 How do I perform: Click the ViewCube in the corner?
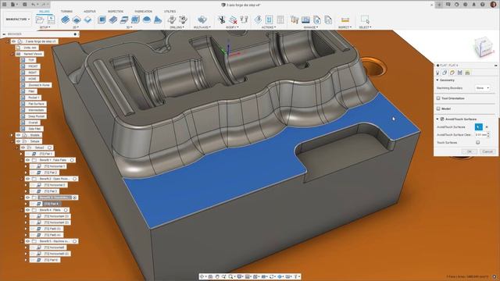[484, 47]
